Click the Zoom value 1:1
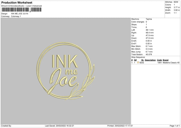The image size is (181, 128). click(x=175, y=13)
